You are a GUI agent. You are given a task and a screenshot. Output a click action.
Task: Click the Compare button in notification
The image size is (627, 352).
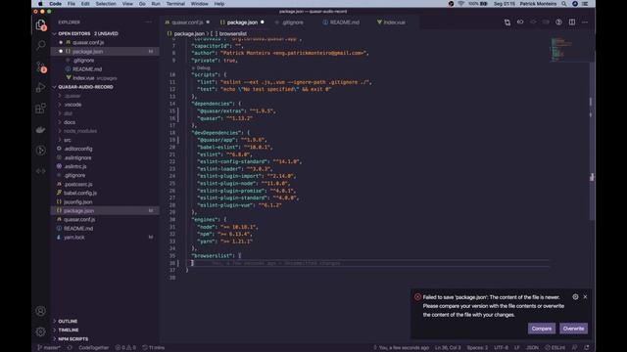[x=542, y=329]
